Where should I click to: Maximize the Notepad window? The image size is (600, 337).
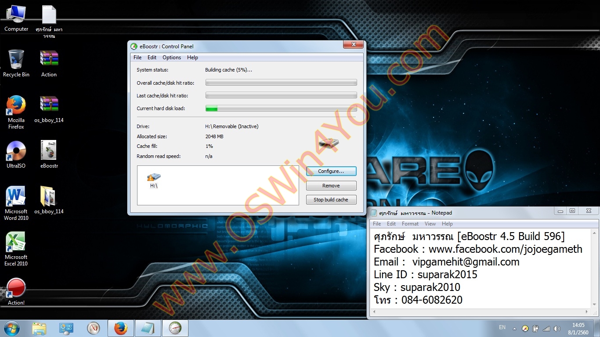[572, 211]
